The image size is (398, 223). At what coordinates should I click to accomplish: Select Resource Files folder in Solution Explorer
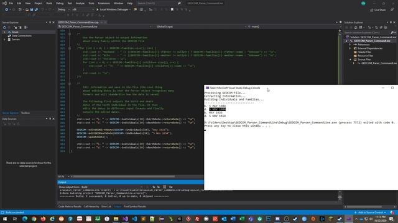pyautogui.click(x=365, y=56)
